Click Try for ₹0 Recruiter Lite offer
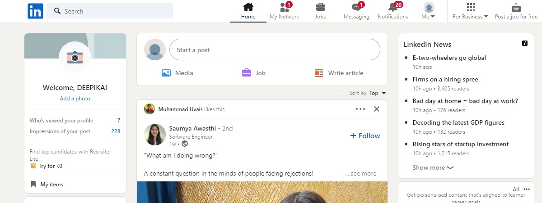The height and width of the screenshot is (203, 542). click(x=46, y=166)
